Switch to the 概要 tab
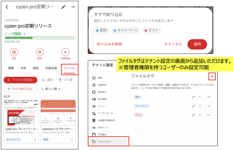The height and width of the screenshot is (150, 233). [x=11, y=68]
